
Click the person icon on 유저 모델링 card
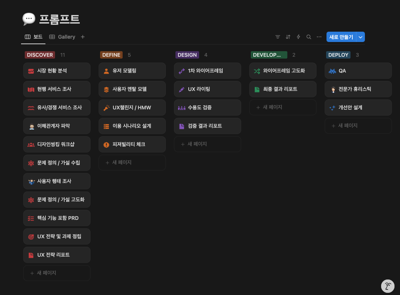(x=106, y=70)
